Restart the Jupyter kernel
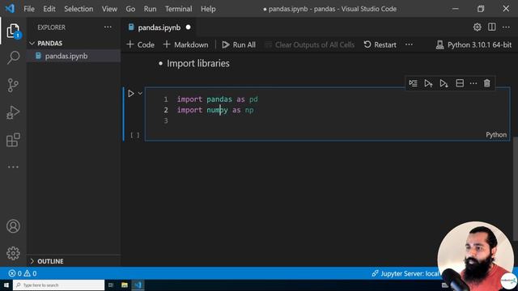 [x=380, y=44]
